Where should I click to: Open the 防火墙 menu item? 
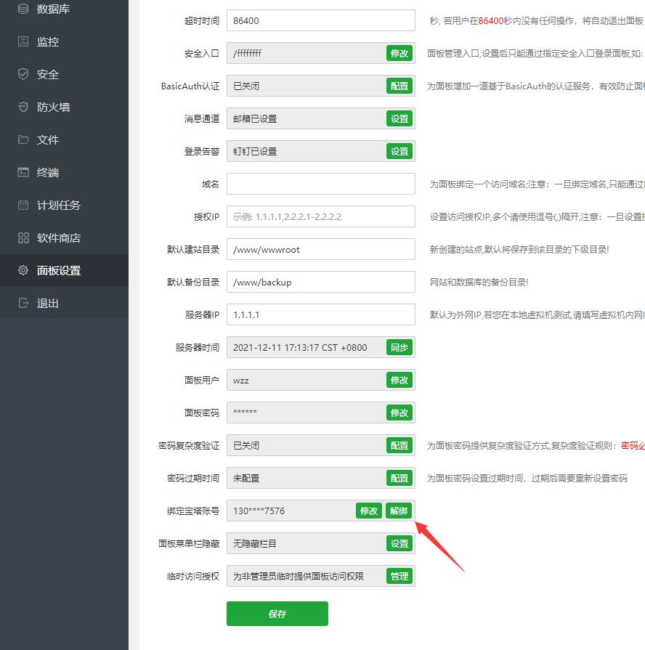pyautogui.click(x=64, y=107)
